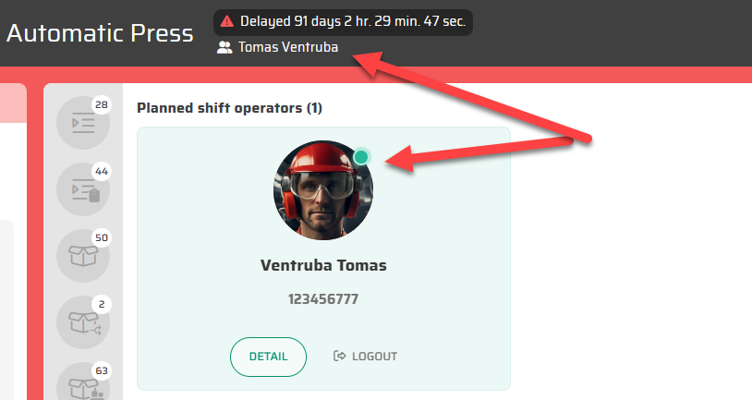Click the box split icon with badge 2

click(82, 321)
